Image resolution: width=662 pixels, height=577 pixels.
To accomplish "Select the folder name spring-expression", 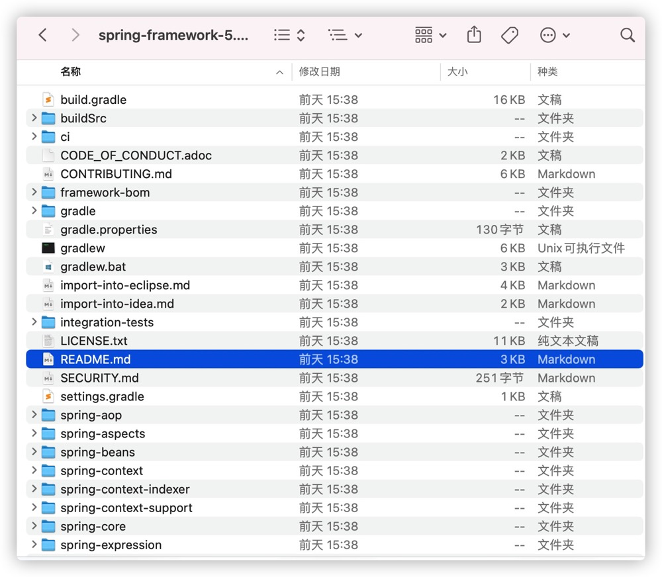I will click(x=111, y=545).
